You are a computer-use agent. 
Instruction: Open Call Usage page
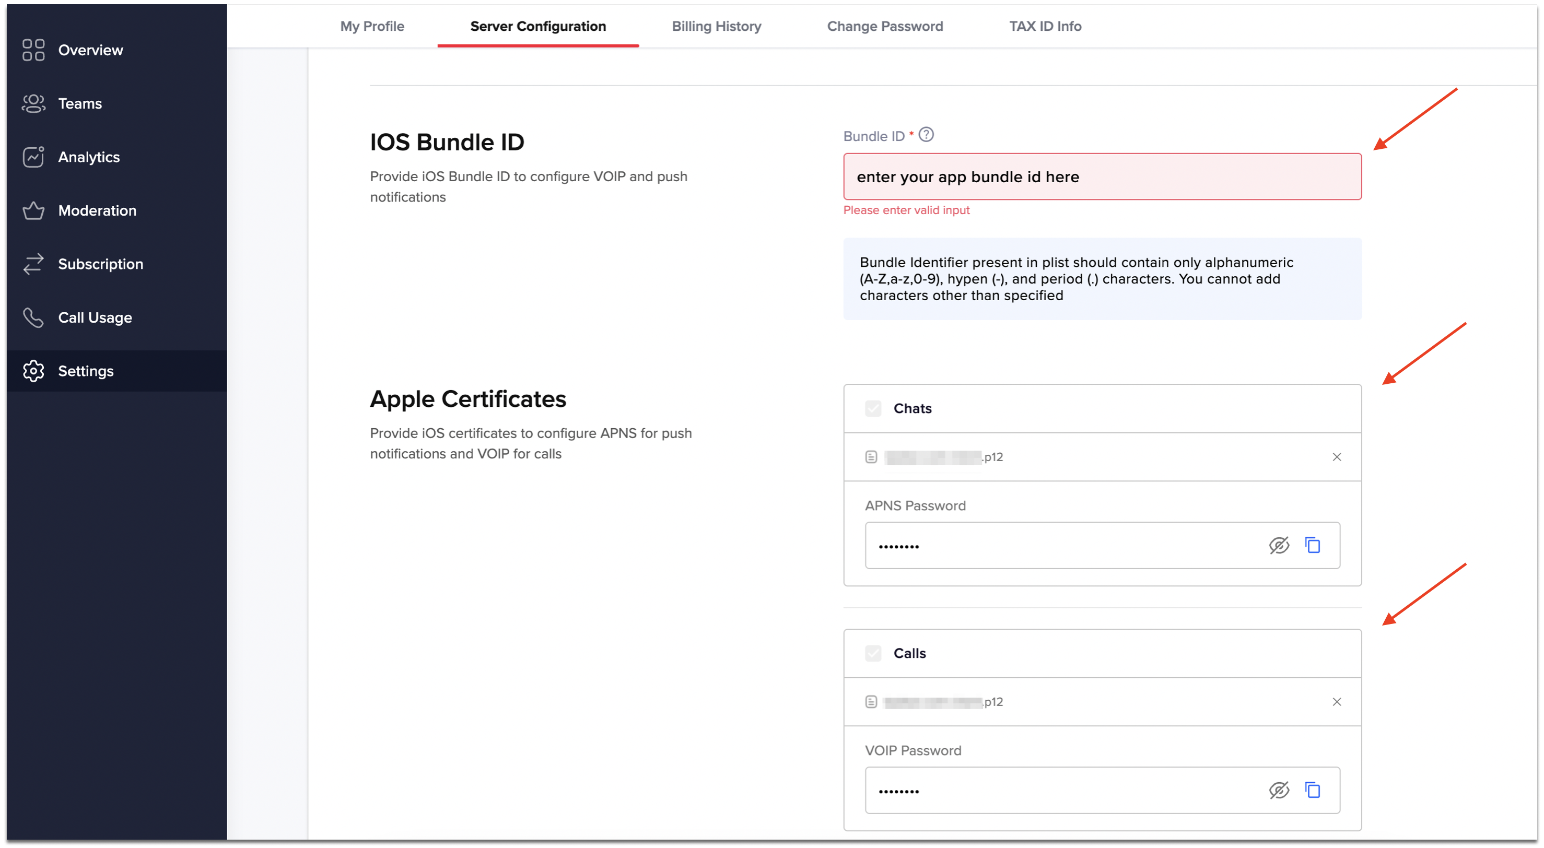[x=95, y=317]
